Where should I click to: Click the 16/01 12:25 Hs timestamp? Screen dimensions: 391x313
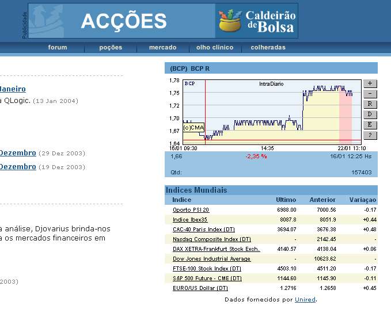(x=351, y=156)
